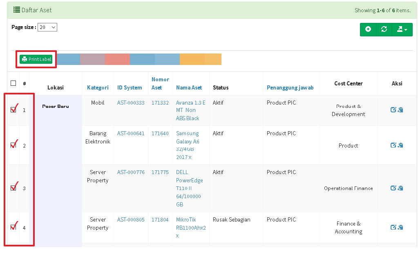
Task: Uncheck the checkbox for row 3
Action: [x=13, y=188]
